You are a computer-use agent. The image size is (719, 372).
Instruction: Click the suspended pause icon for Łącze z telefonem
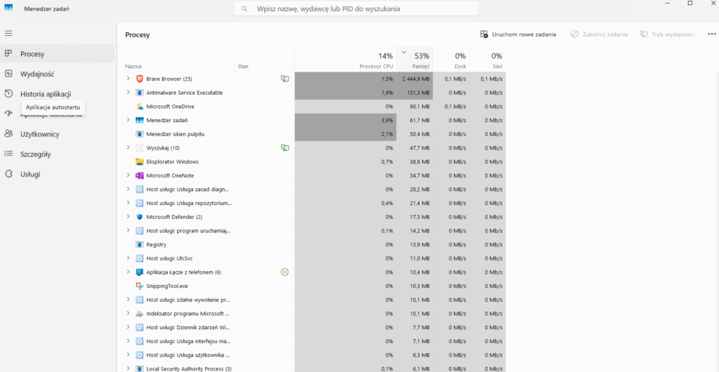[x=284, y=272]
